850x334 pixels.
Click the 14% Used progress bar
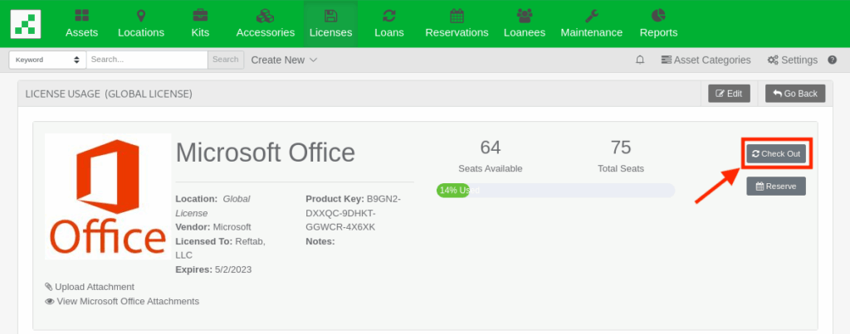554,191
